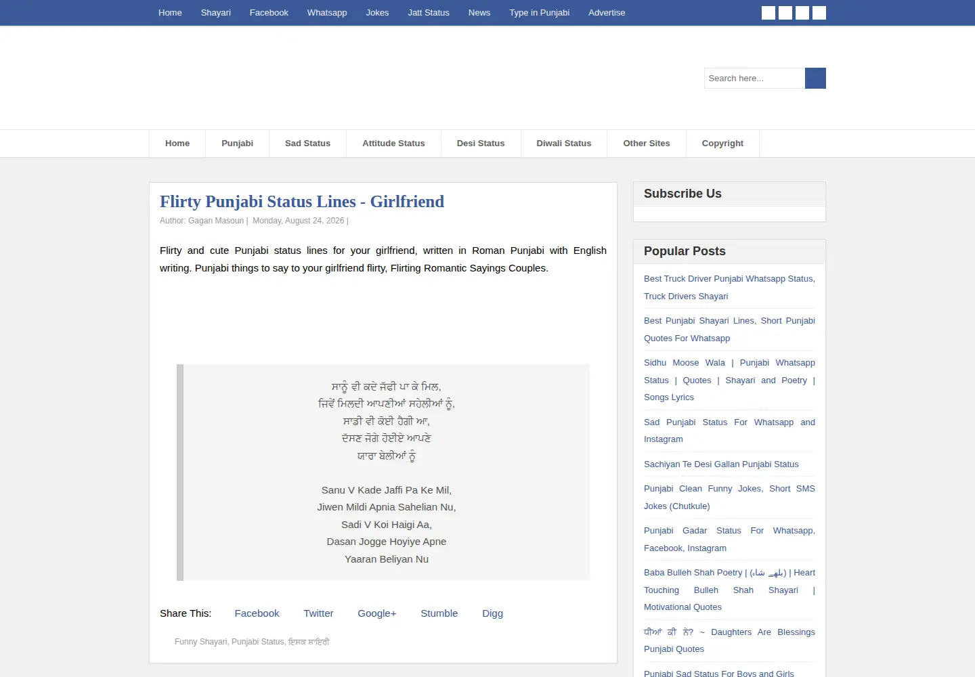Open the Other Sites tab
975x677 pixels.
point(647,144)
